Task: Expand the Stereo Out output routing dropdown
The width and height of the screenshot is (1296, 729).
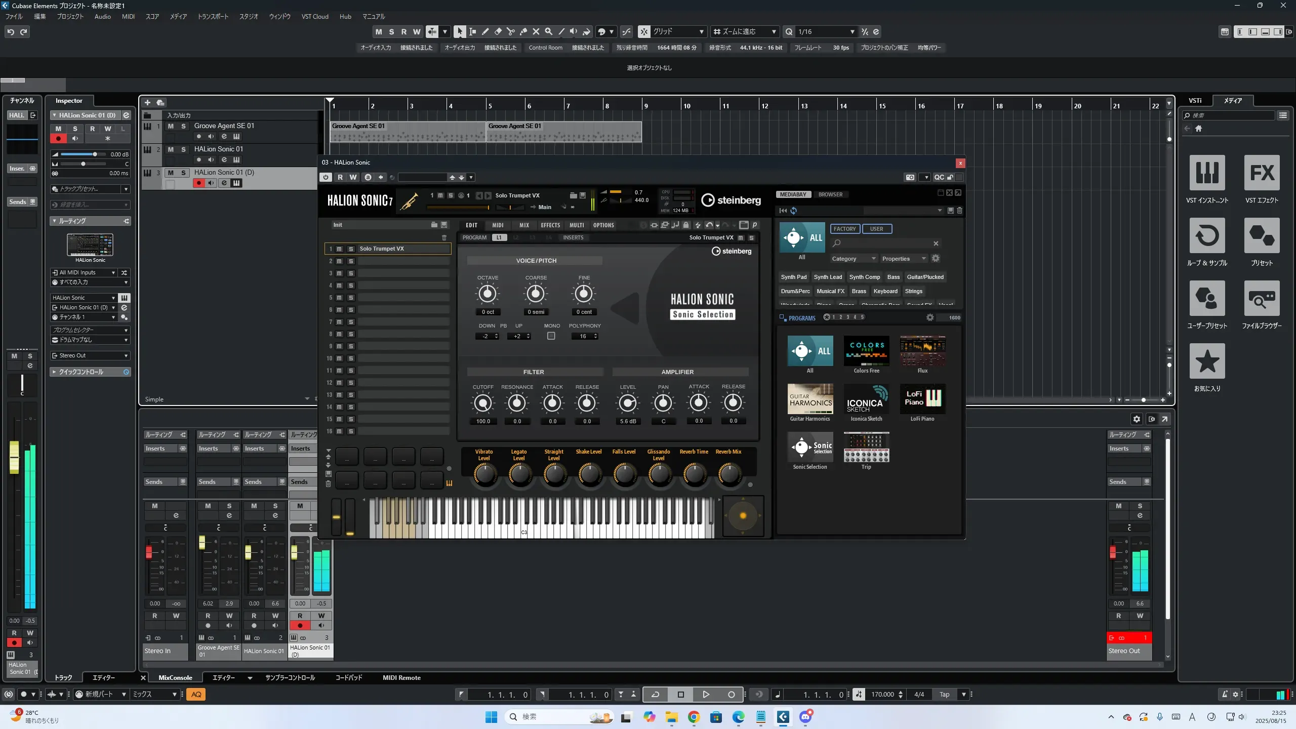Action: 90,355
